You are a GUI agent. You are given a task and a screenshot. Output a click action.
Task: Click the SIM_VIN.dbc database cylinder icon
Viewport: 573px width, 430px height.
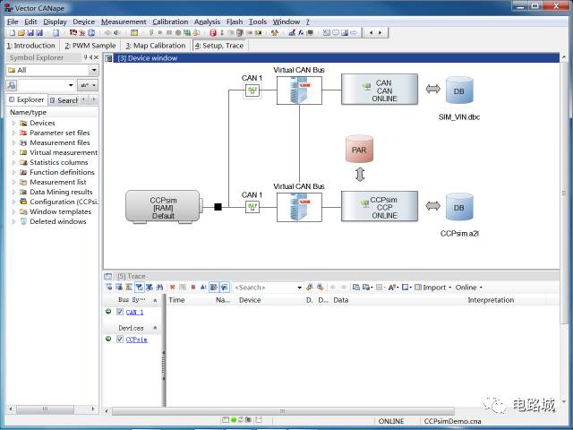click(x=459, y=90)
